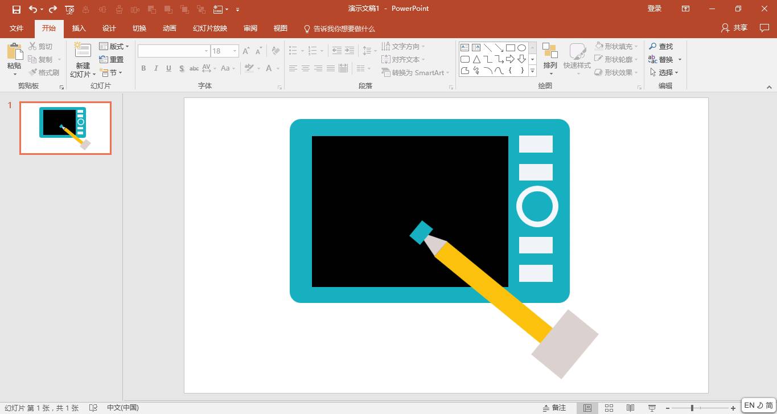Click the Share (共享) button
Viewport: 777px width, 414px height.
[x=734, y=28]
